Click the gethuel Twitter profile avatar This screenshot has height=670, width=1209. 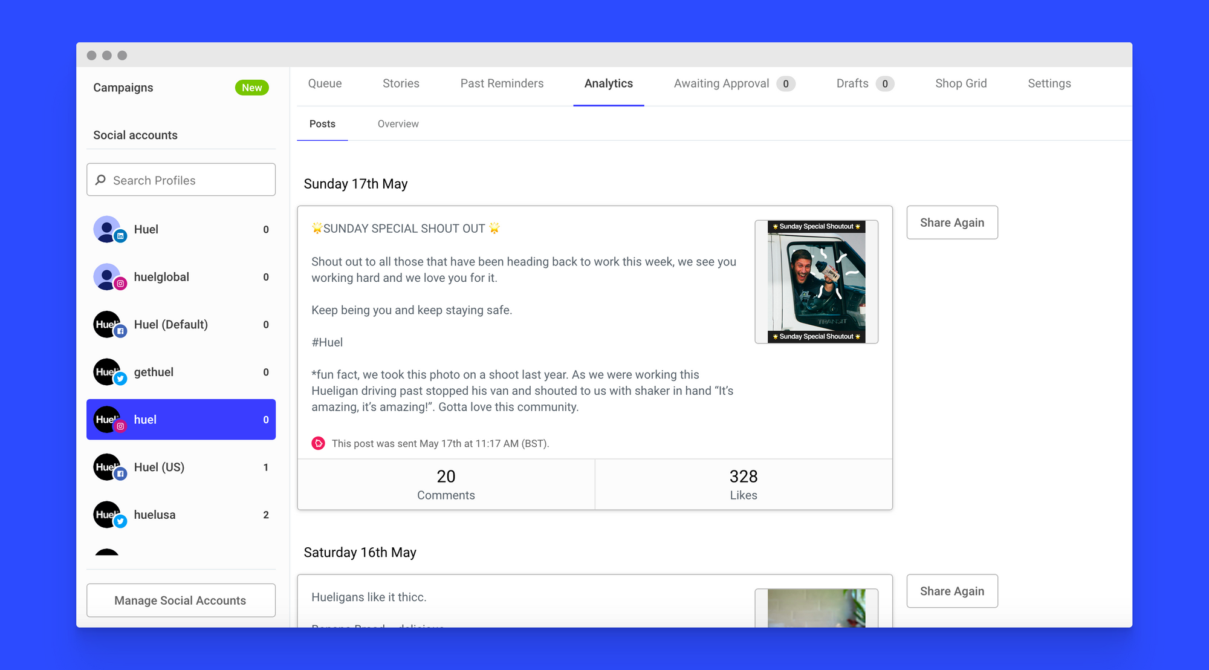[107, 372]
